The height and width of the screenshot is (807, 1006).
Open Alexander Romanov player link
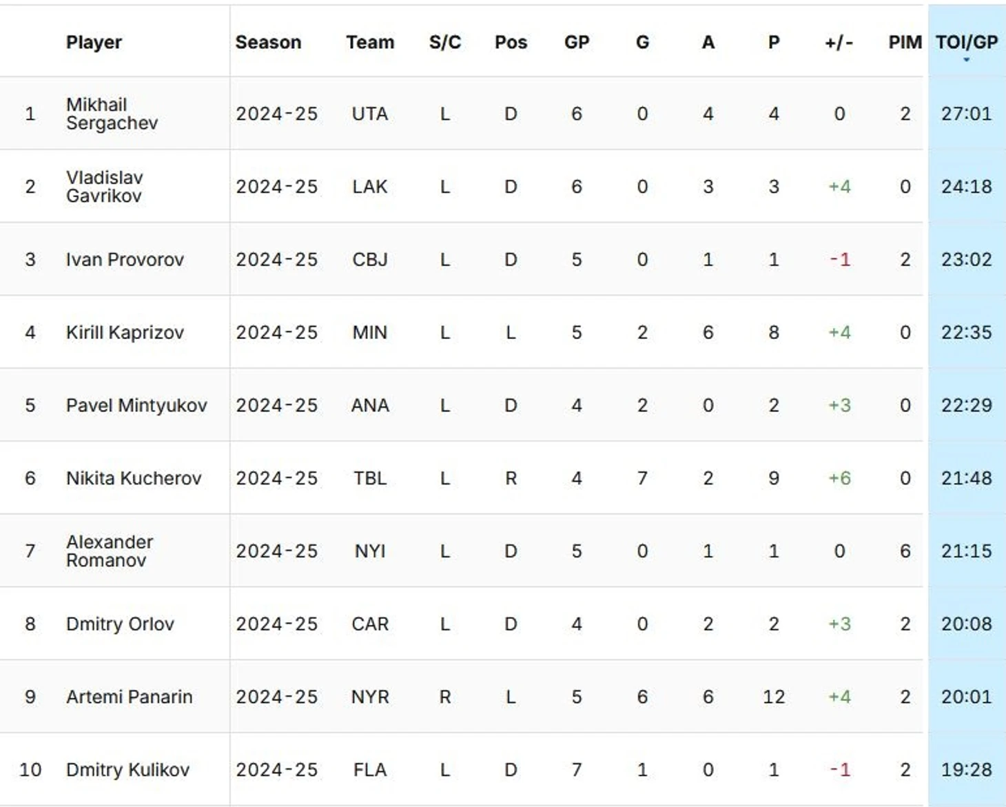(110, 551)
